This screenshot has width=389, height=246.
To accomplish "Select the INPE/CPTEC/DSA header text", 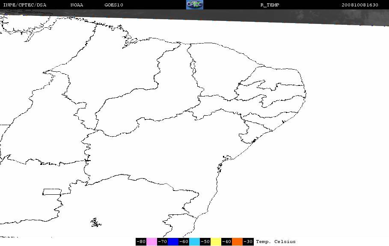I will click(24, 5).
